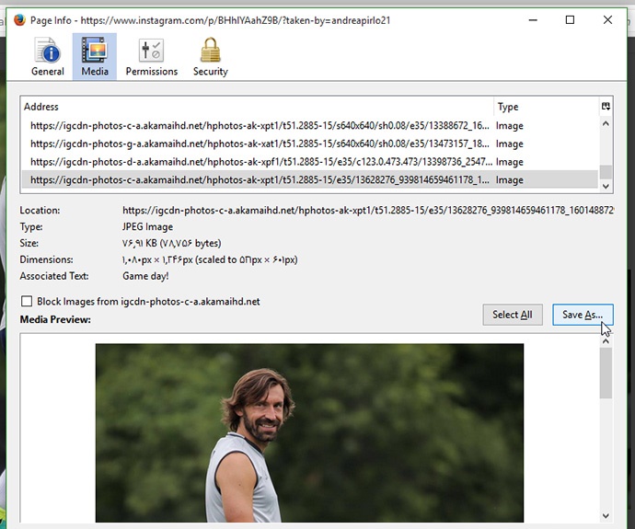Close the Page Info window
Viewport: 635px width, 529px height.
pos(607,20)
